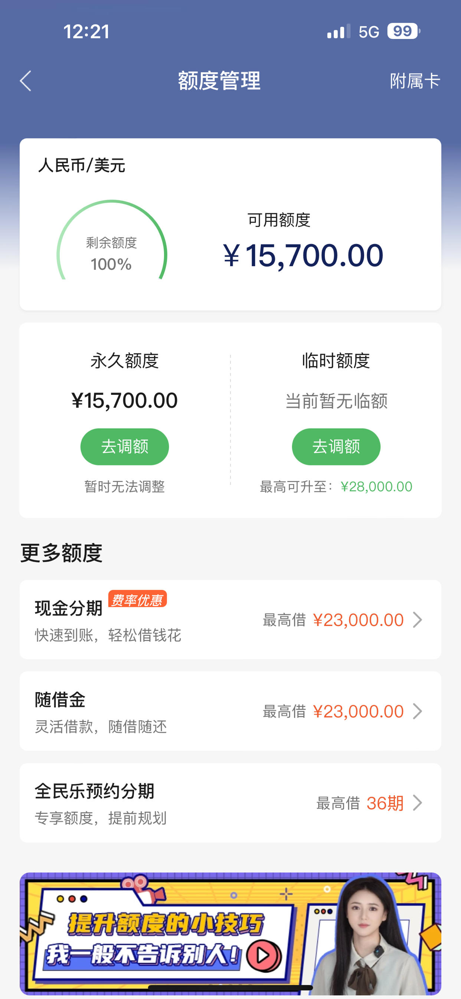Tap the cellular signal strength icon
This screenshot has width=461, height=999.
click(339, 32)
